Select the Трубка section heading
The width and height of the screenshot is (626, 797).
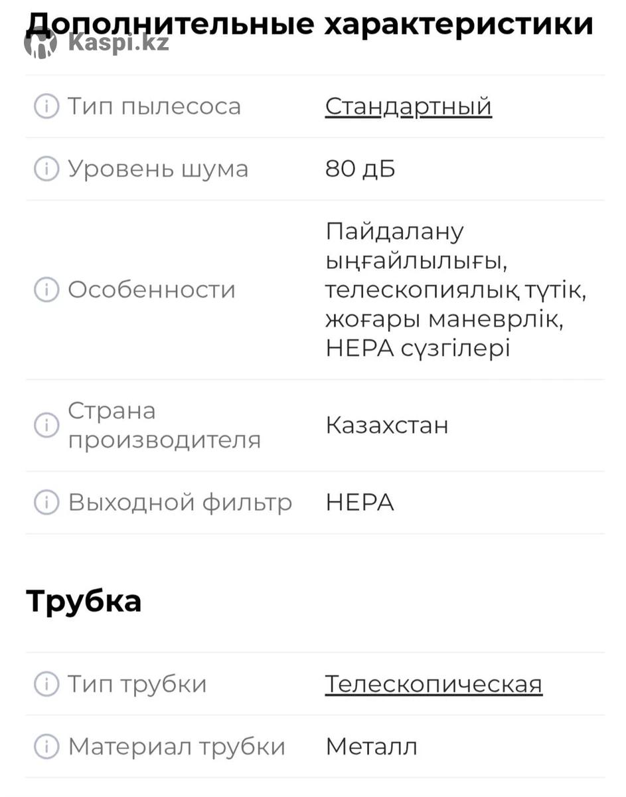84,601
